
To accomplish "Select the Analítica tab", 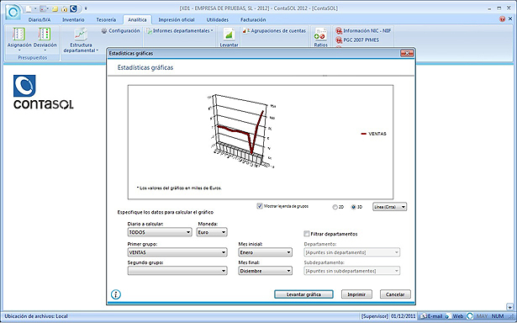I will pos(137,20).
